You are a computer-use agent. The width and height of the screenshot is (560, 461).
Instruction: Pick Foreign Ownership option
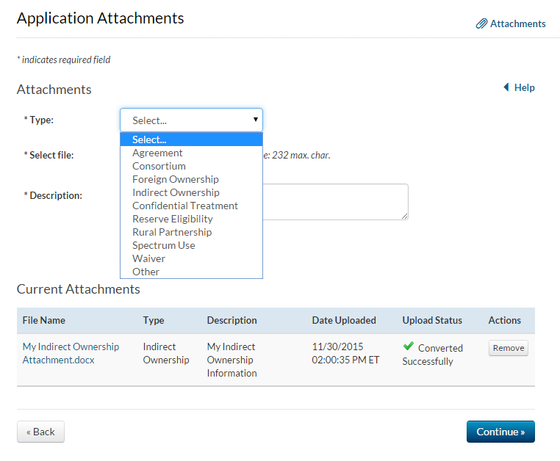175,179
